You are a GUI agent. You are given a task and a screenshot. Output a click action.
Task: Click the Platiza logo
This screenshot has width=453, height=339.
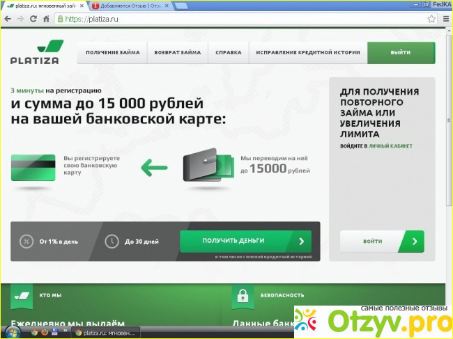[35, 52]
